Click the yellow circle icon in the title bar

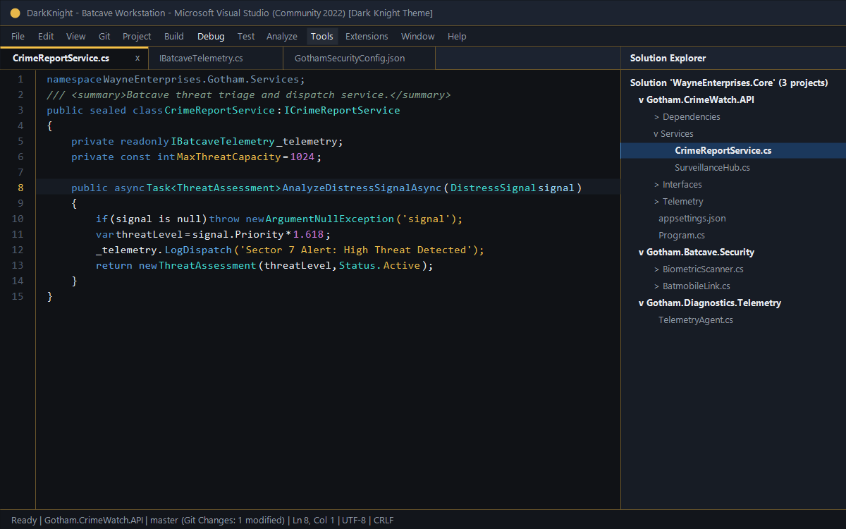coord(16,13)
